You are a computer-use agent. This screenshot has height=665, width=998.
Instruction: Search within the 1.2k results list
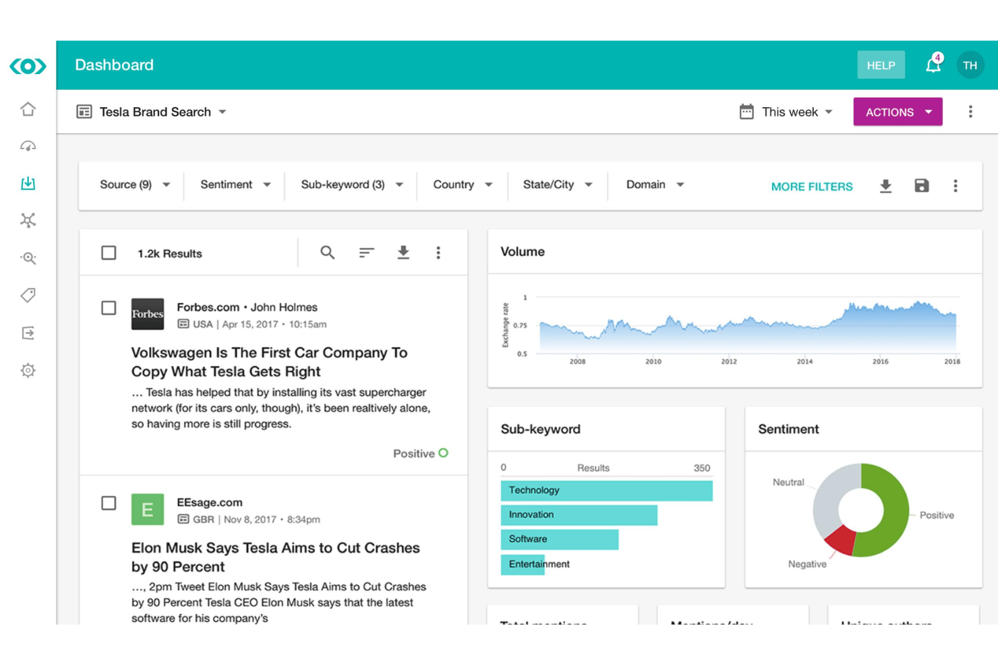click(x=328, y=253)
